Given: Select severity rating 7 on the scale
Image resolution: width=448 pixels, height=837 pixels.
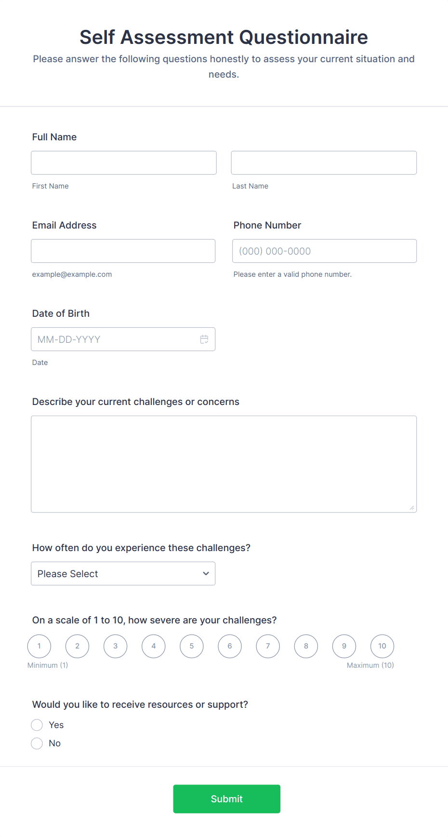Looking at the screenshot, I should pyautogui.click(x=268, y=646).
